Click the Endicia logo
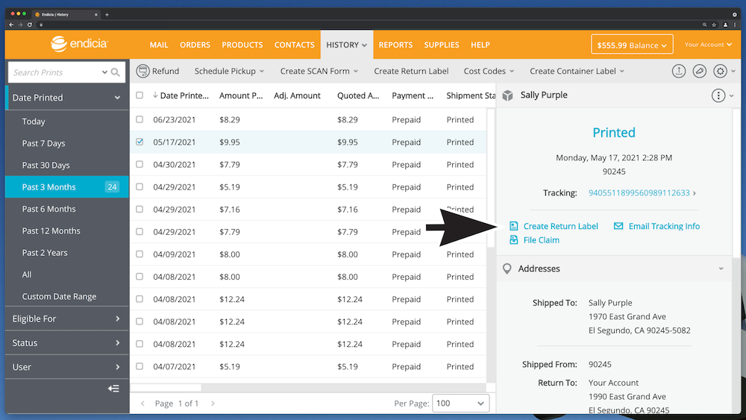This screenshot has width=746, height=420. pyautogui.click(x=80, y=44)
